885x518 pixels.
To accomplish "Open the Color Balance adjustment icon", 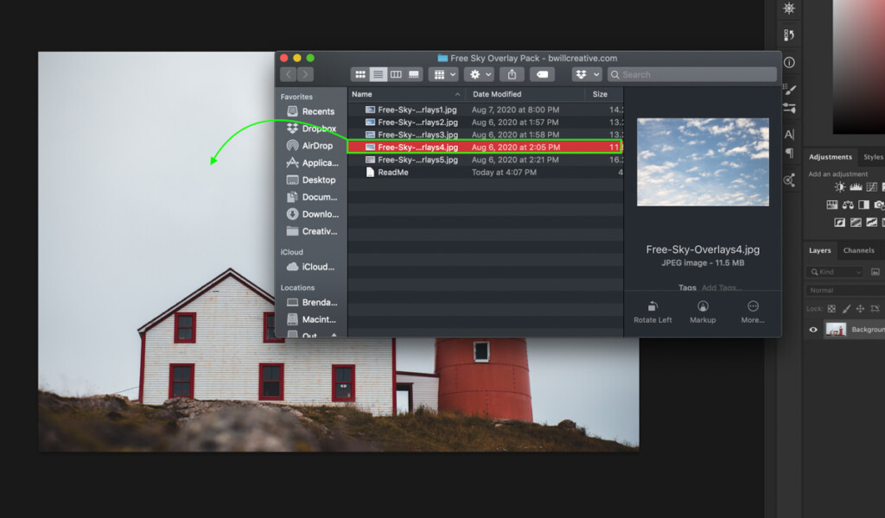I will (848, 205).
